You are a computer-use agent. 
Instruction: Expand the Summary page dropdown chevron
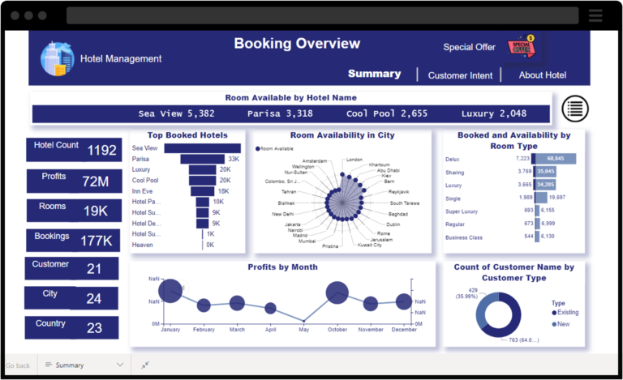[120, 365]
